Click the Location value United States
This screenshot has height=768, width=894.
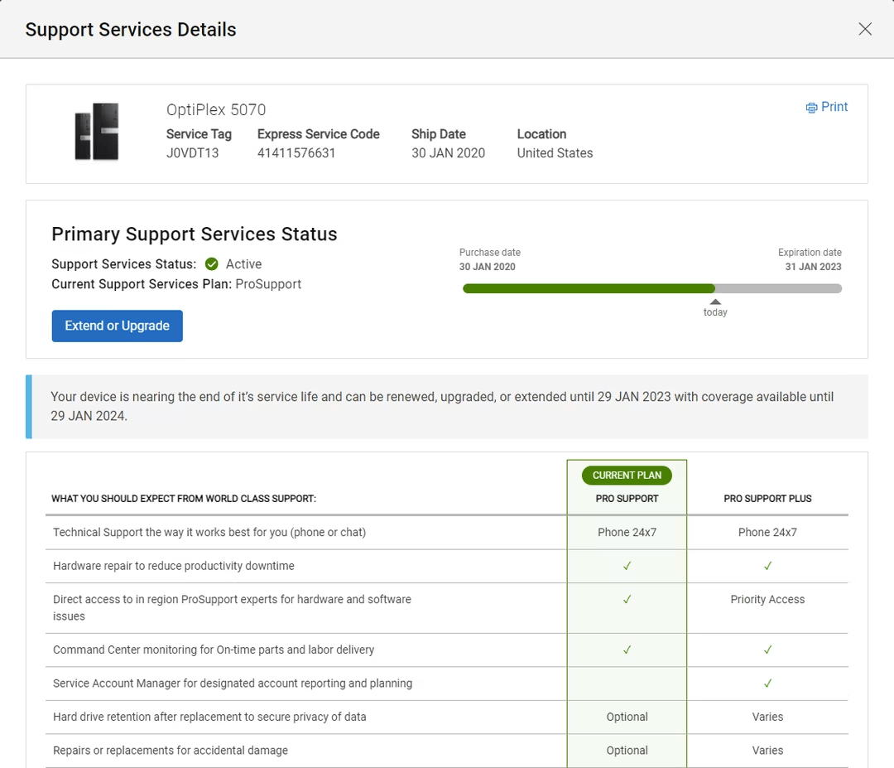(555, 153)
